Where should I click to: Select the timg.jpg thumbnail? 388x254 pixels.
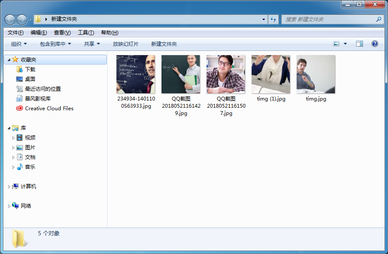316,75
